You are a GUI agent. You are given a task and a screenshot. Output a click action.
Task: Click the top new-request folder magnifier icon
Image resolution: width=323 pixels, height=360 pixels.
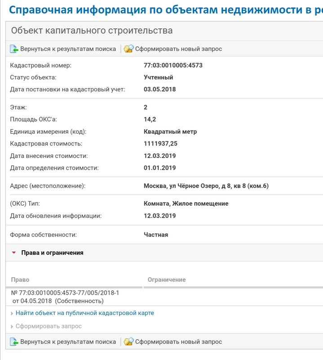click(x=128, y=49)
